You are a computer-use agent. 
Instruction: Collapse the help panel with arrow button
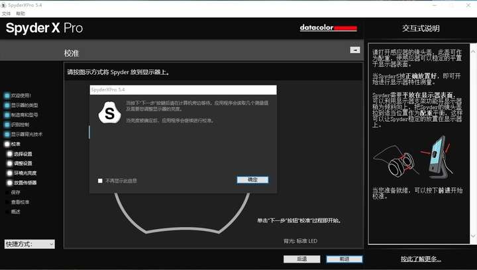pyautogui.click(x=355, y=50)
